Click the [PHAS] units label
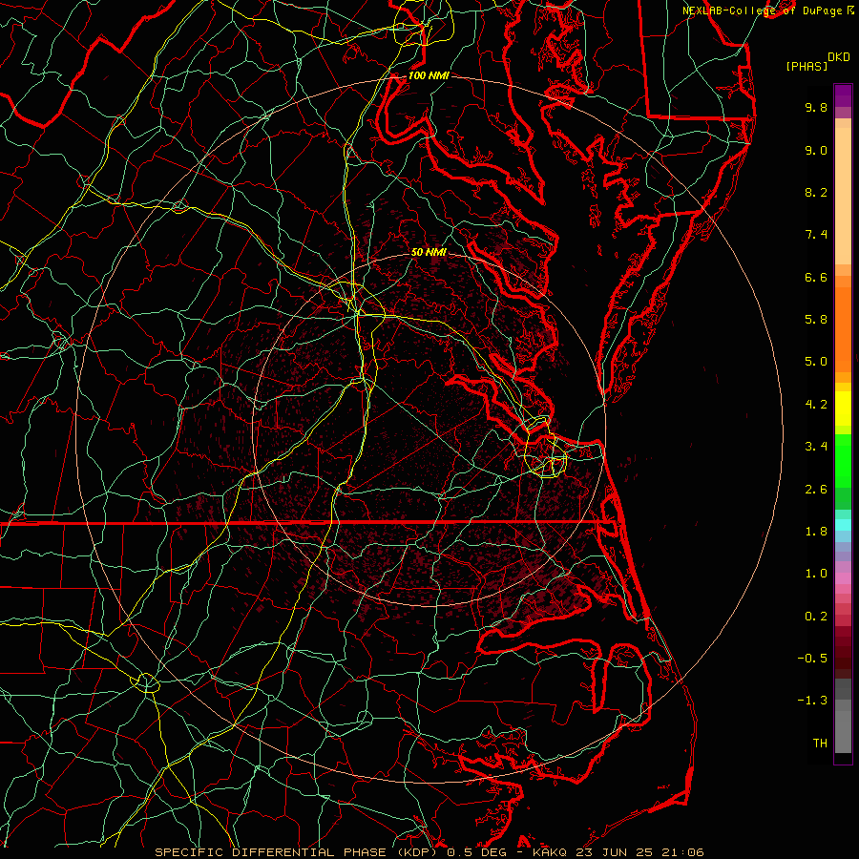859x859 pixels. [807, 67]
